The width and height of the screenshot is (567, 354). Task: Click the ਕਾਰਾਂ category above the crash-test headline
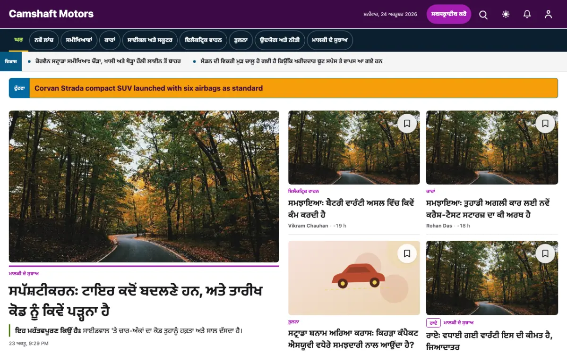[430, 191]
